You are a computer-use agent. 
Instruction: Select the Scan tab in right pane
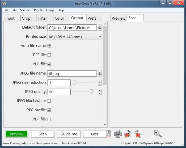pyautogui.click(x=135, y=18)
